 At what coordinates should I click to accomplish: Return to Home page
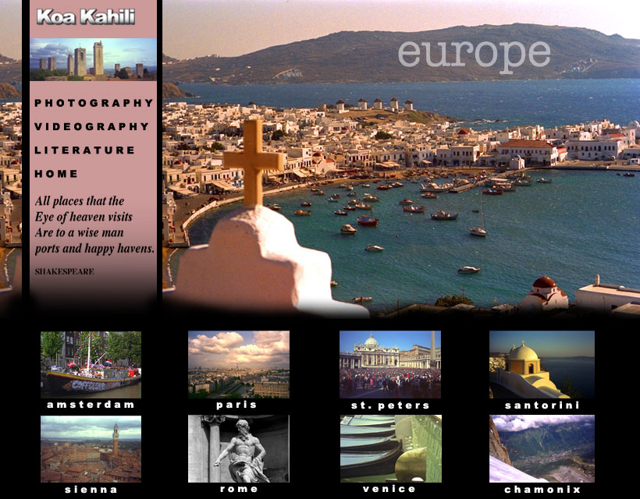56,173
